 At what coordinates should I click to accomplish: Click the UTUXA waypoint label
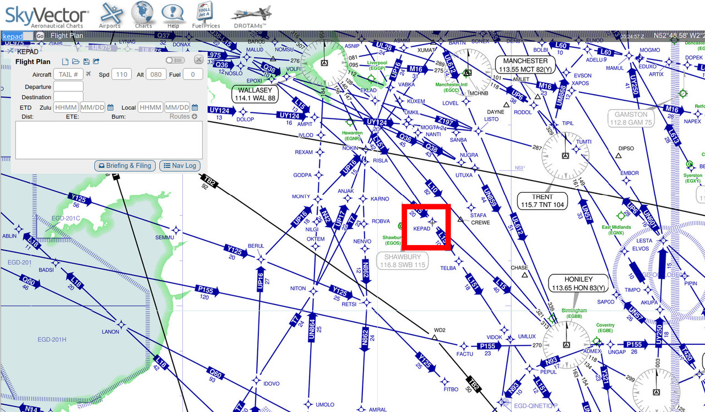point(464,175)
